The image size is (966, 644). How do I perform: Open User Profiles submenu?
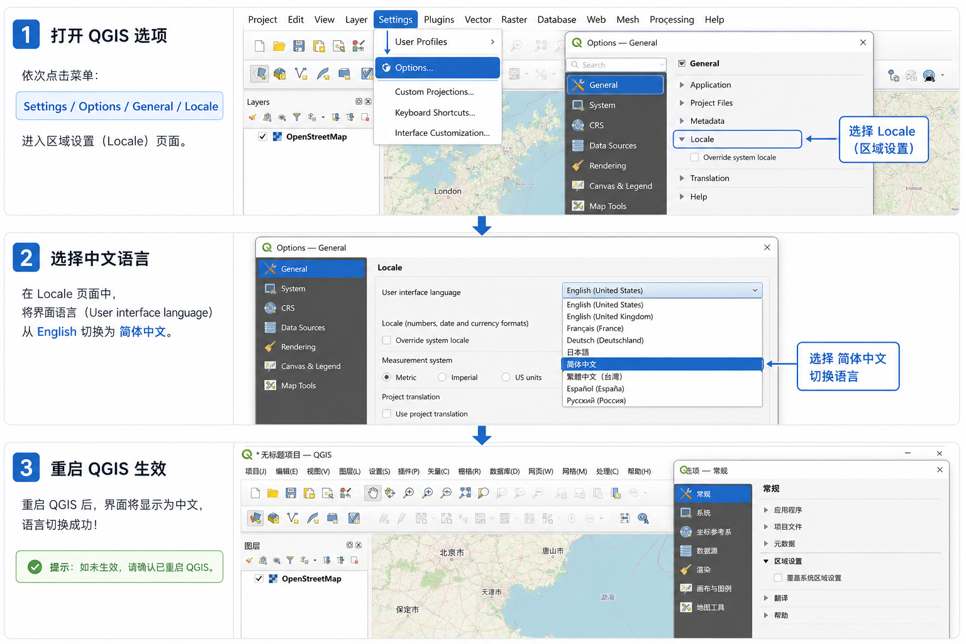click(438, 42)
